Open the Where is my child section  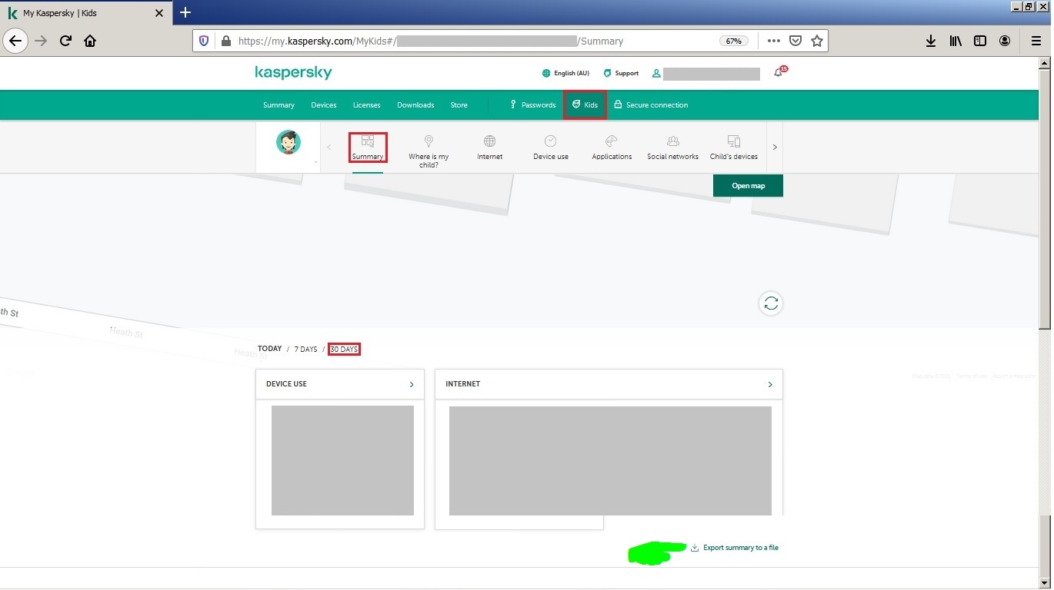click(429, 151)
